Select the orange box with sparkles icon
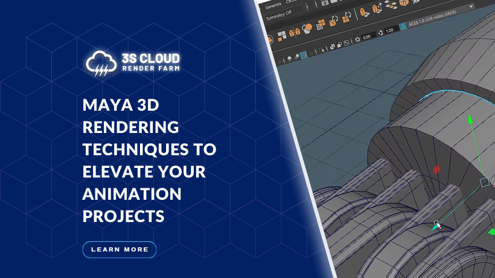This screenshot has height=278, width=495. click(x=376, y=8)
